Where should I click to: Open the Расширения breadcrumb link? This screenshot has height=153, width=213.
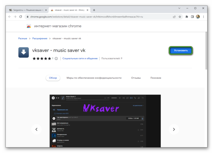(x=40, y=39)
